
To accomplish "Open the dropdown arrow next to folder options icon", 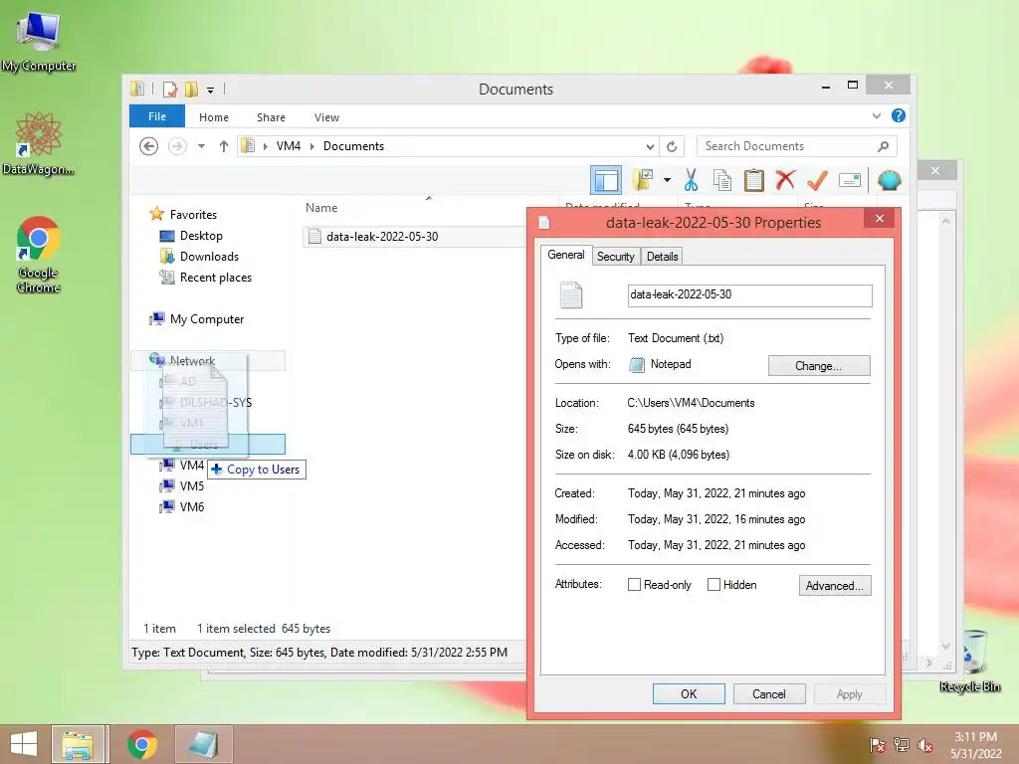I will click(667, 180).
